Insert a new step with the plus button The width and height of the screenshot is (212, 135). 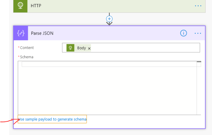pos(109,19)
